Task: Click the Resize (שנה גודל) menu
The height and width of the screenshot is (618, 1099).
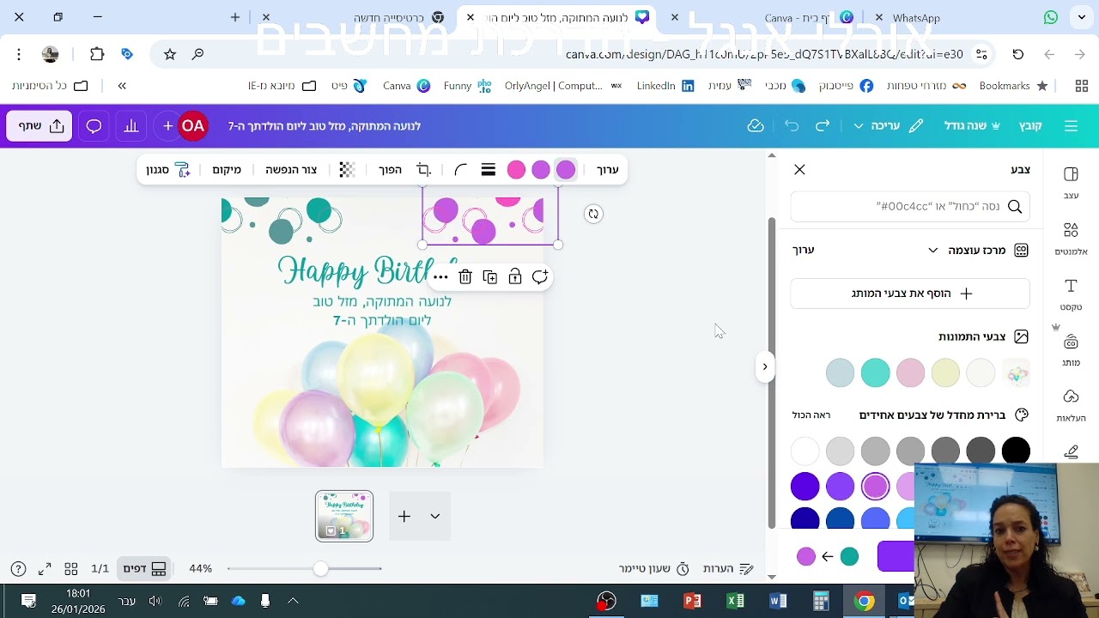Action: [x=972, y=126]
